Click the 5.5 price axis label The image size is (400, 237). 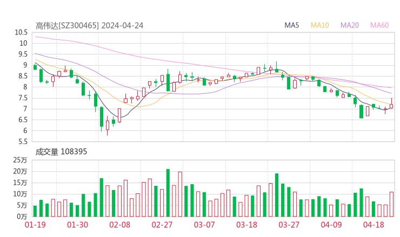(x=23, y=142)
